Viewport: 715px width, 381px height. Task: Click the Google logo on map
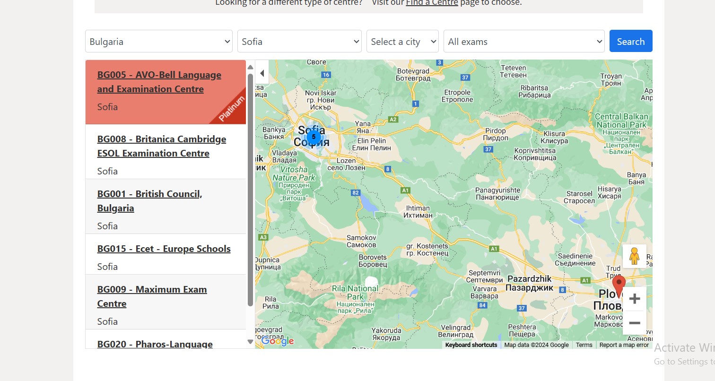(x=278, y=341)
